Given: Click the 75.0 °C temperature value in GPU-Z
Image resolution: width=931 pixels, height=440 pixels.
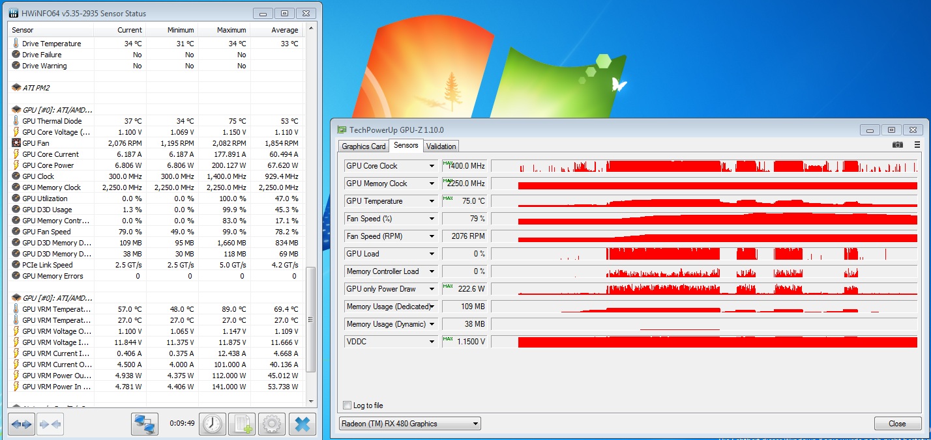Looking at the screenshot, I should click(464, 201).
